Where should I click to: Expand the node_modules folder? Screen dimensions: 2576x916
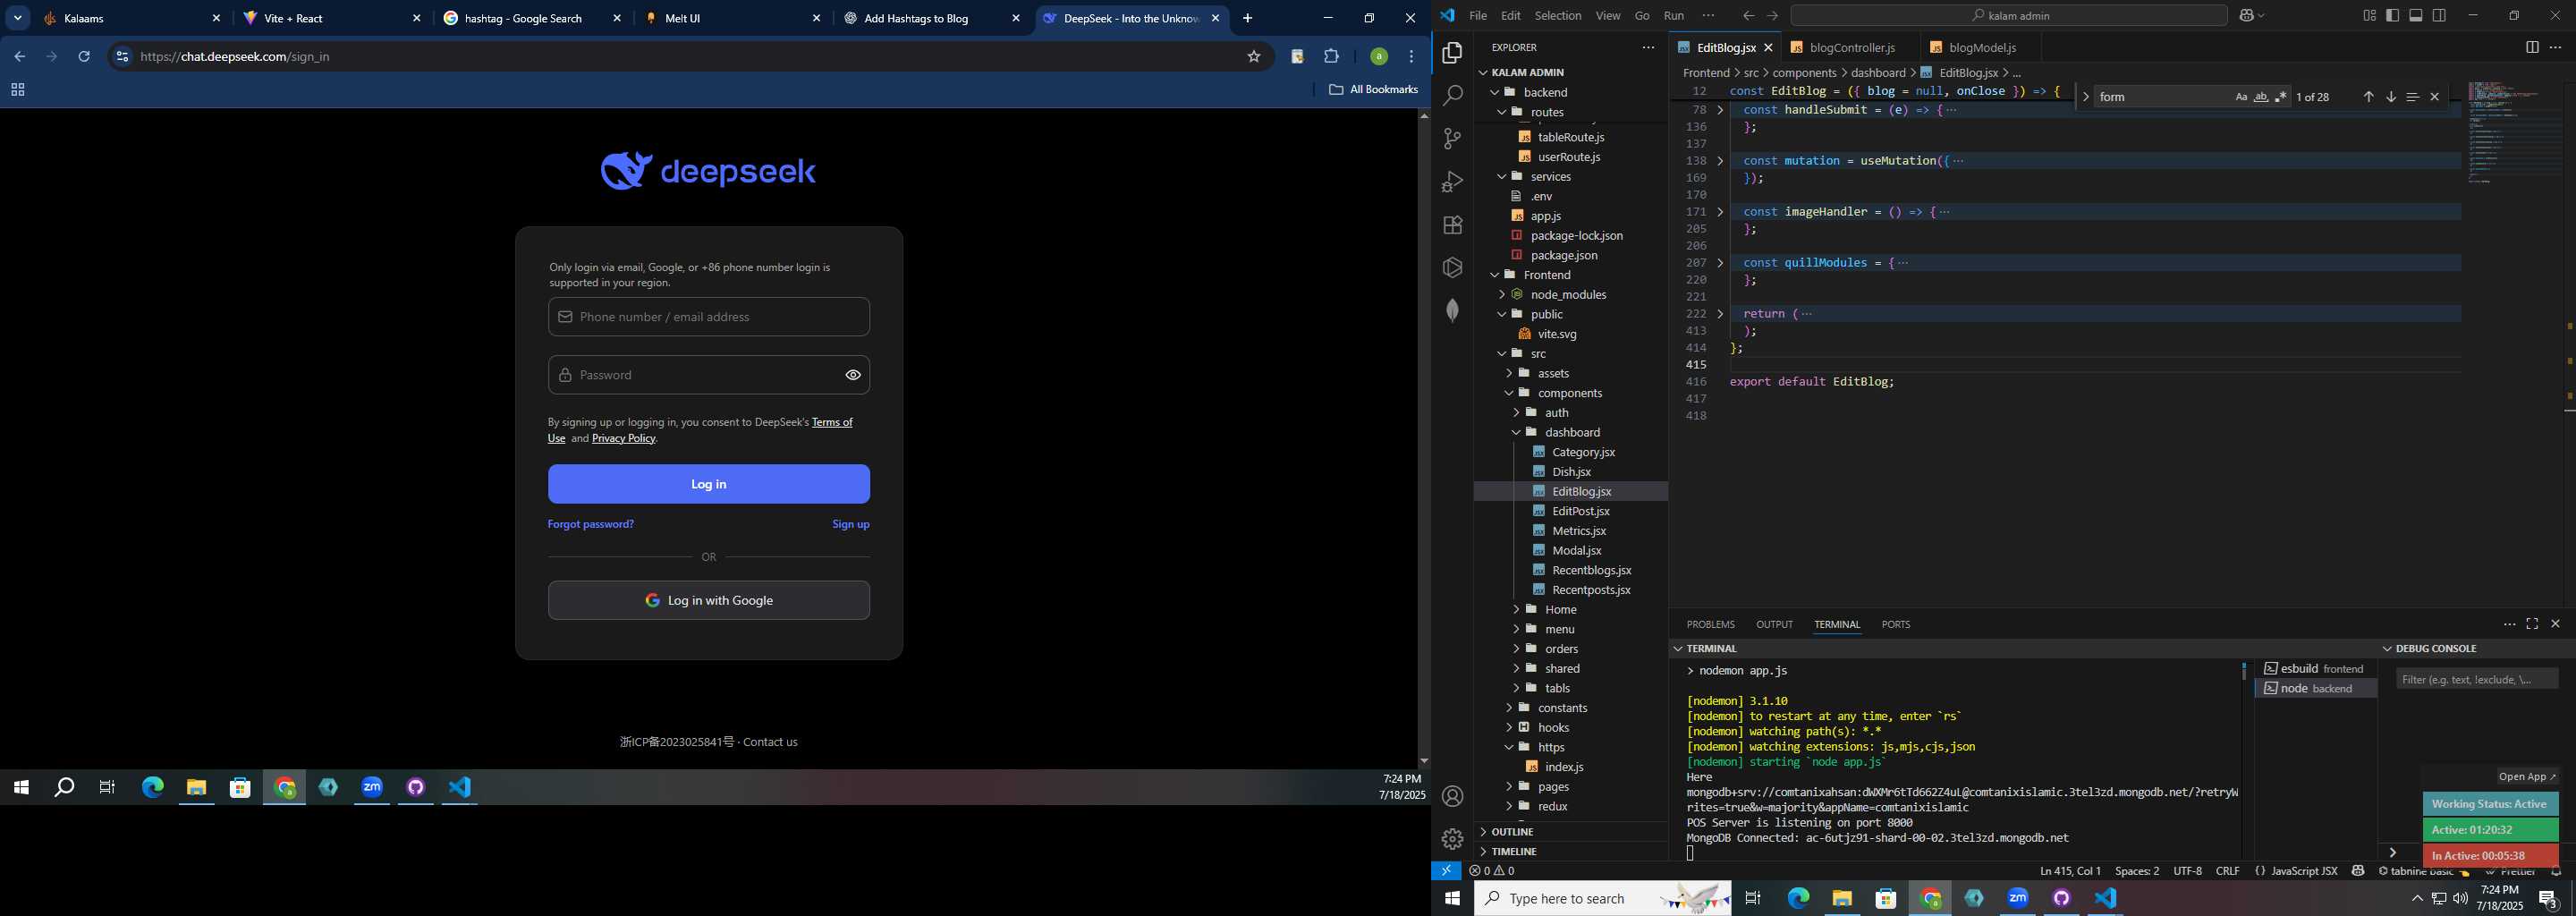pyautogui.click(x=1568, y=295)
